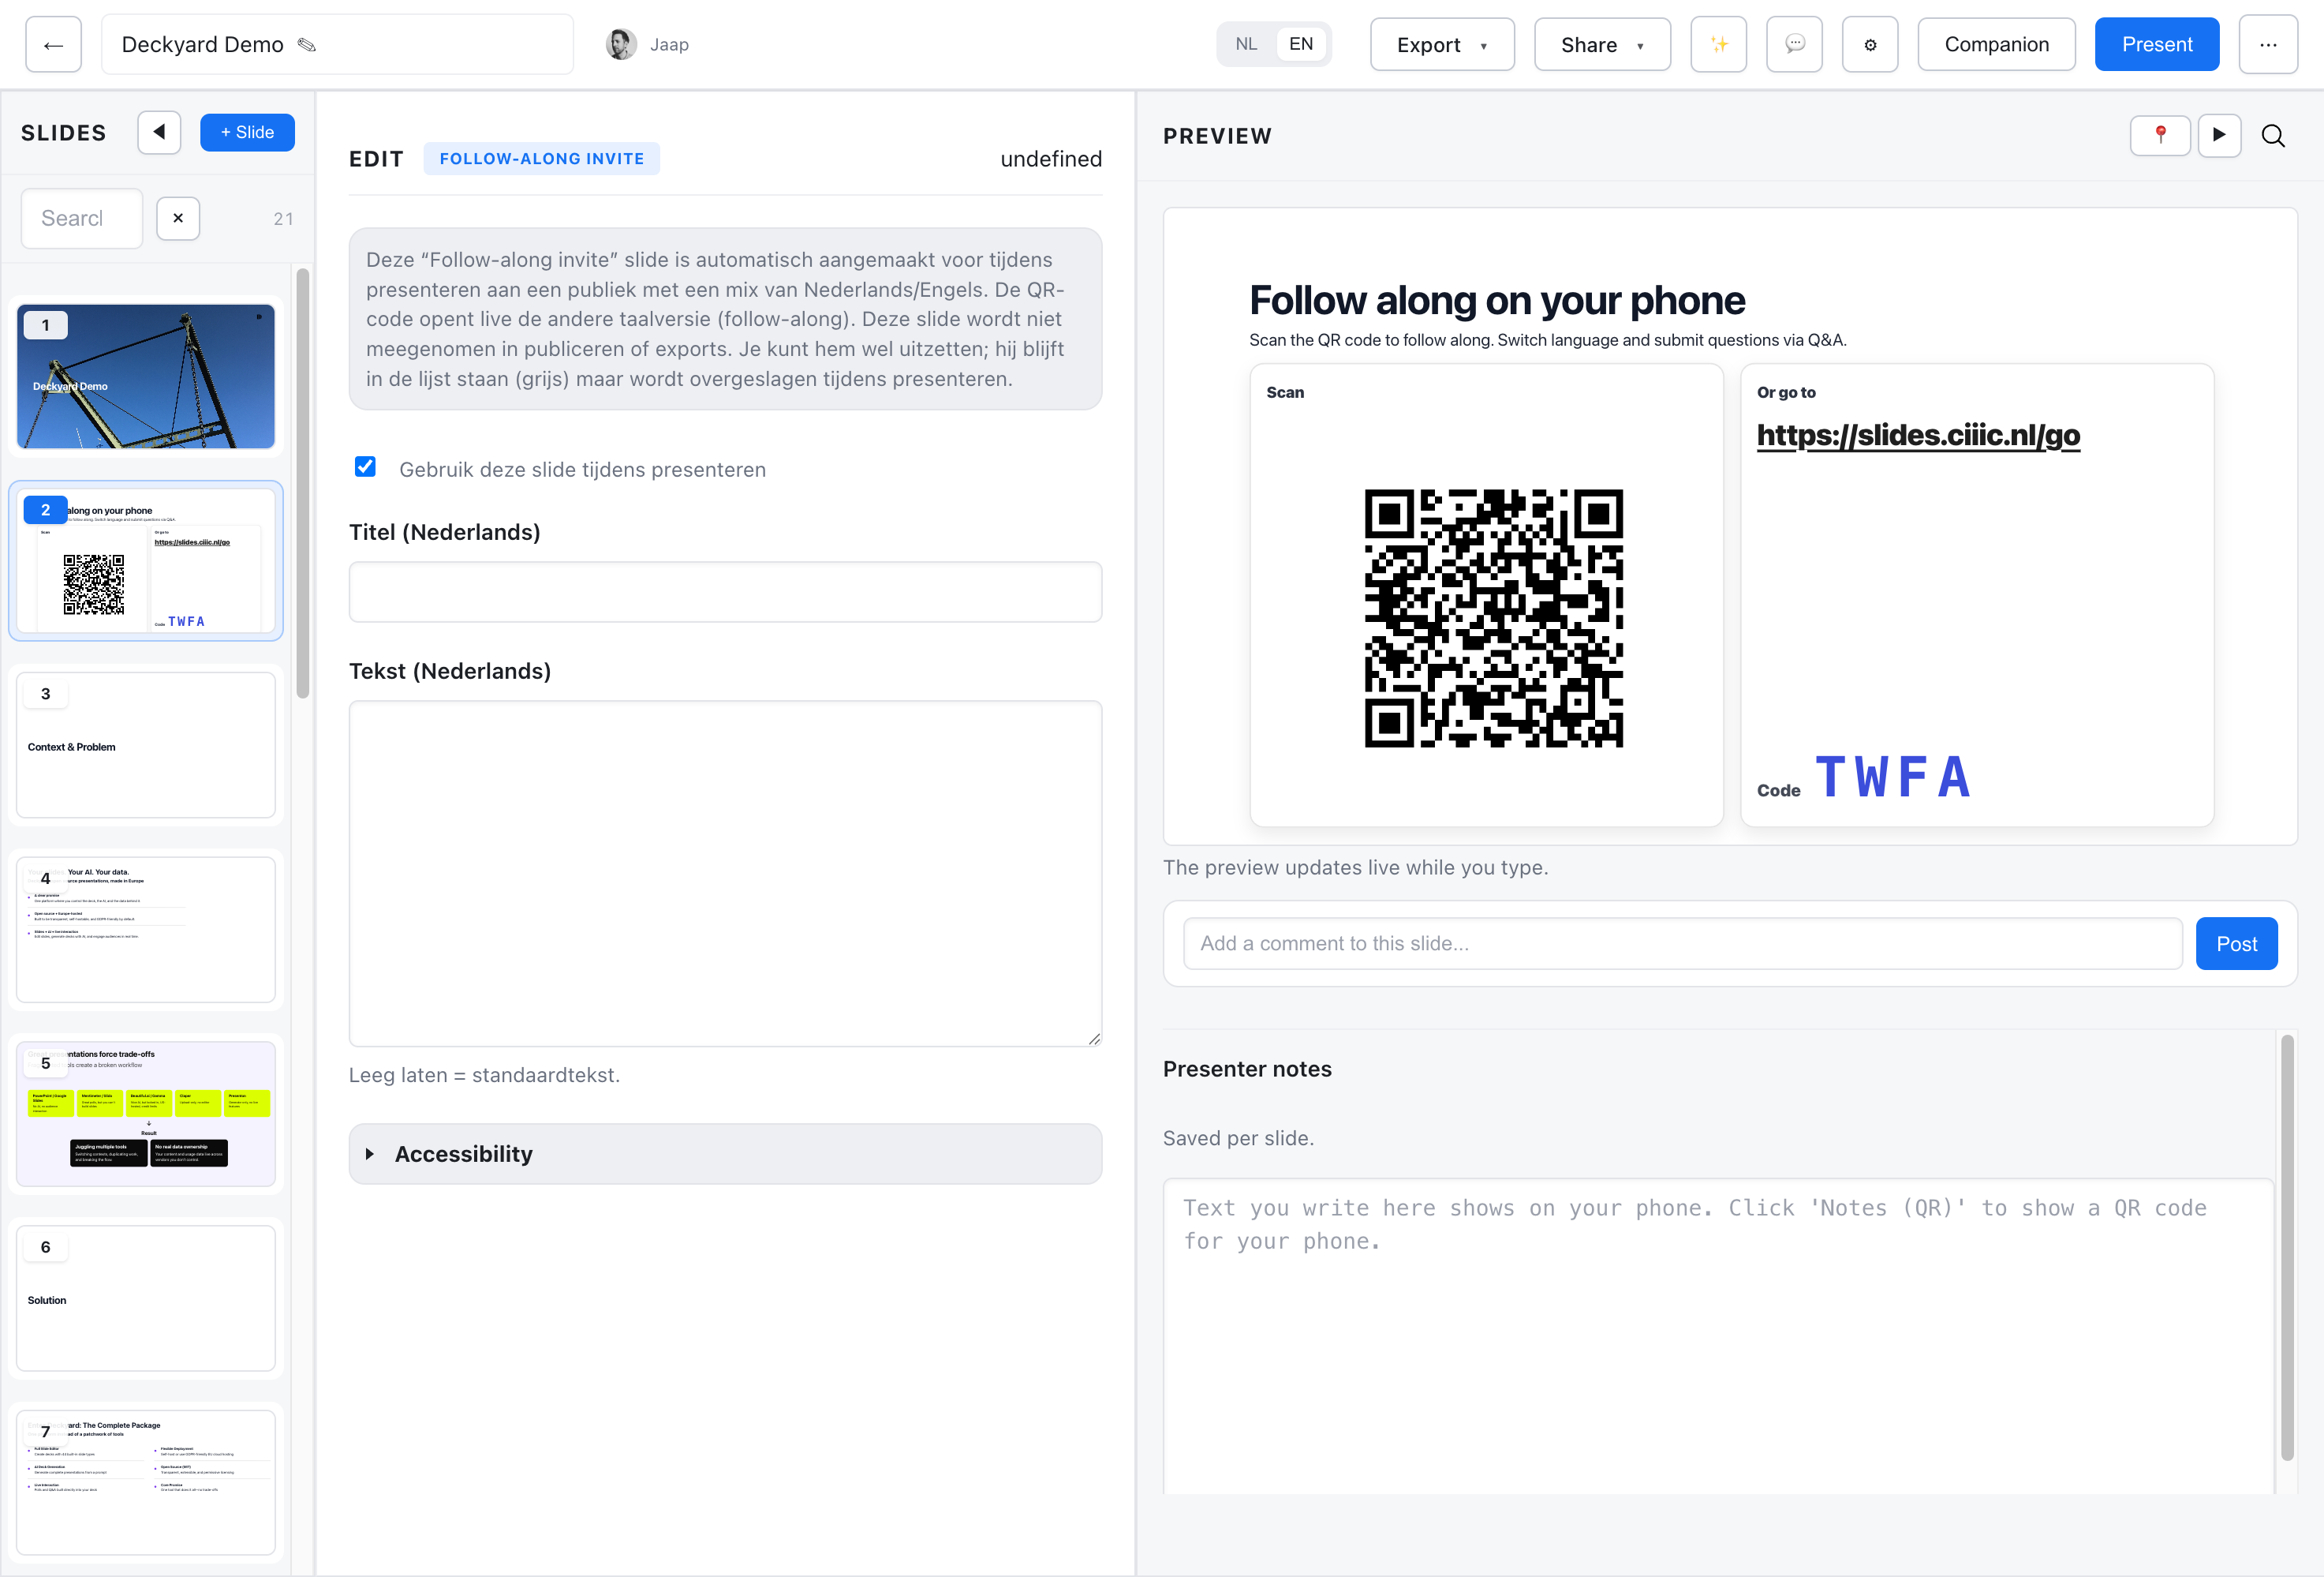Viewport: 2324px width, 1577px height.
Task: Click the Tekst (Nederlands) textarea
Action: pos(725,874)
